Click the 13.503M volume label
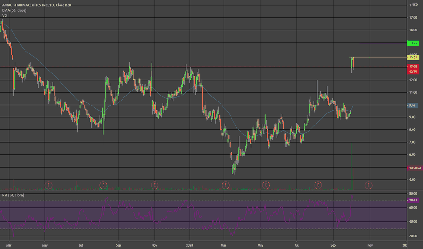Viewport: 423px width, 249px height. click(414, 168)
